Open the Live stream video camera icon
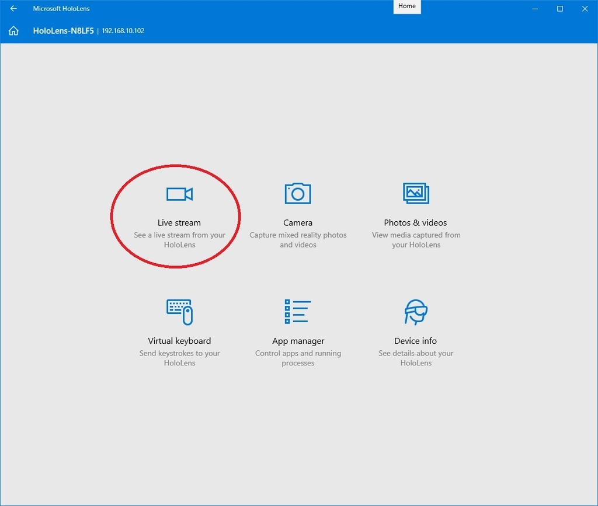The image size is (598, 506). click(179, 194)
